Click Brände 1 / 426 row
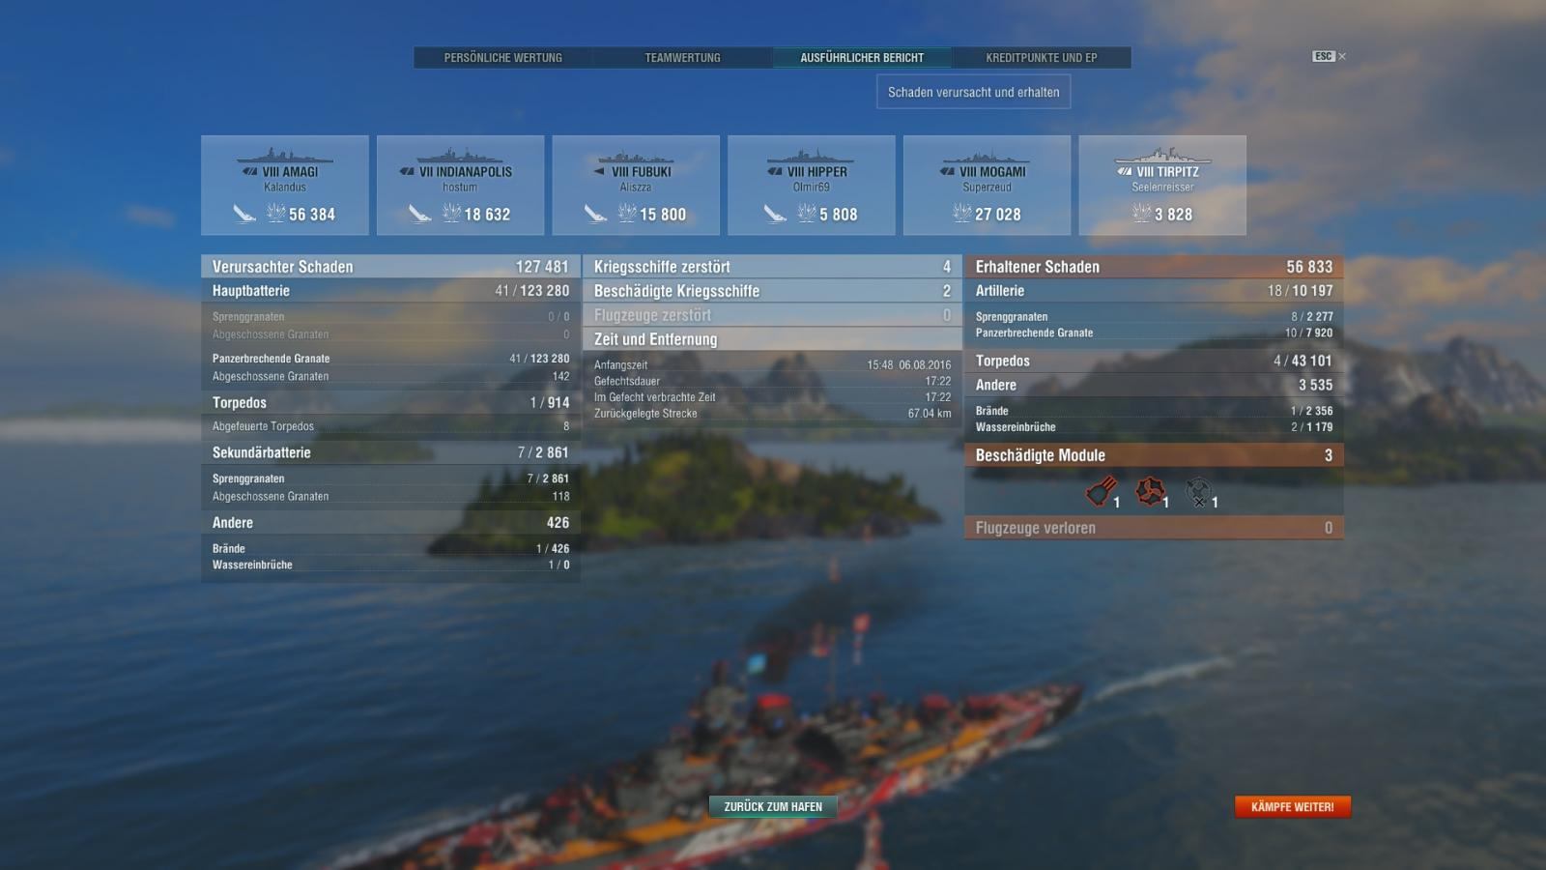This screenshot has width=1546, height=870. point(390,549)
